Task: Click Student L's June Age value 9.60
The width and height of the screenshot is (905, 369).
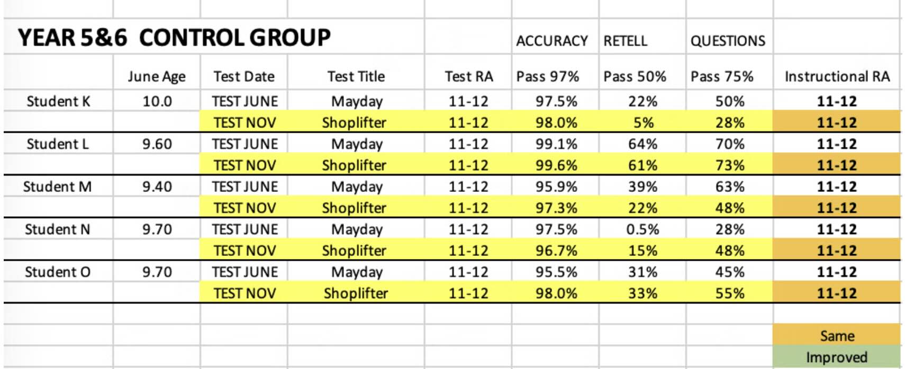Action: (x=157, y=144)
